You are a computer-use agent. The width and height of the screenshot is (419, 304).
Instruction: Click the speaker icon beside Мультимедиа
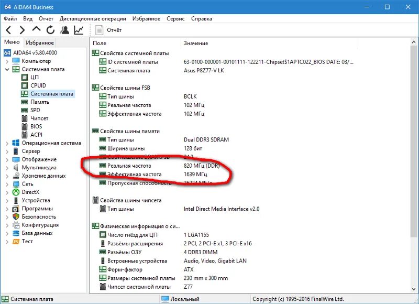(16, 168)
